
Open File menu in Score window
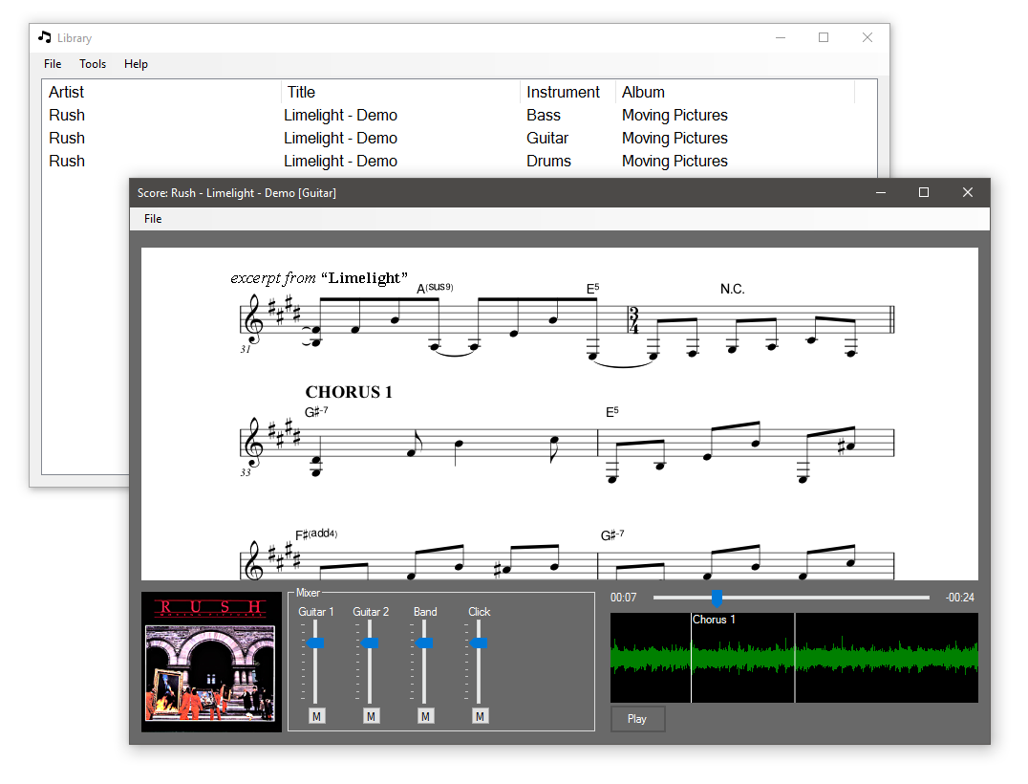click(153, 219)
